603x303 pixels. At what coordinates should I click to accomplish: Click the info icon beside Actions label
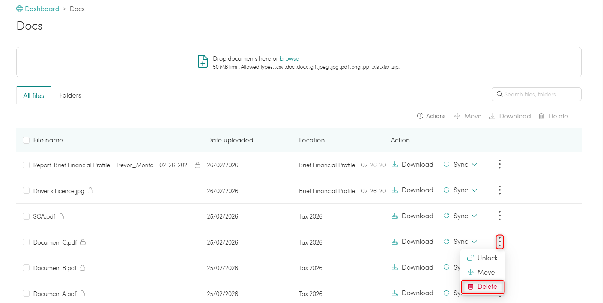420,116
